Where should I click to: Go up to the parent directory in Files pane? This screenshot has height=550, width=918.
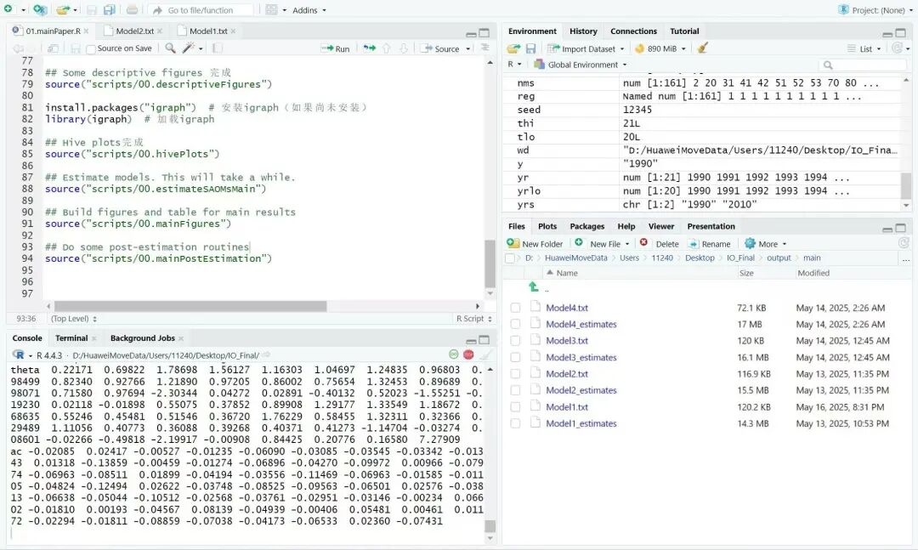533,287
